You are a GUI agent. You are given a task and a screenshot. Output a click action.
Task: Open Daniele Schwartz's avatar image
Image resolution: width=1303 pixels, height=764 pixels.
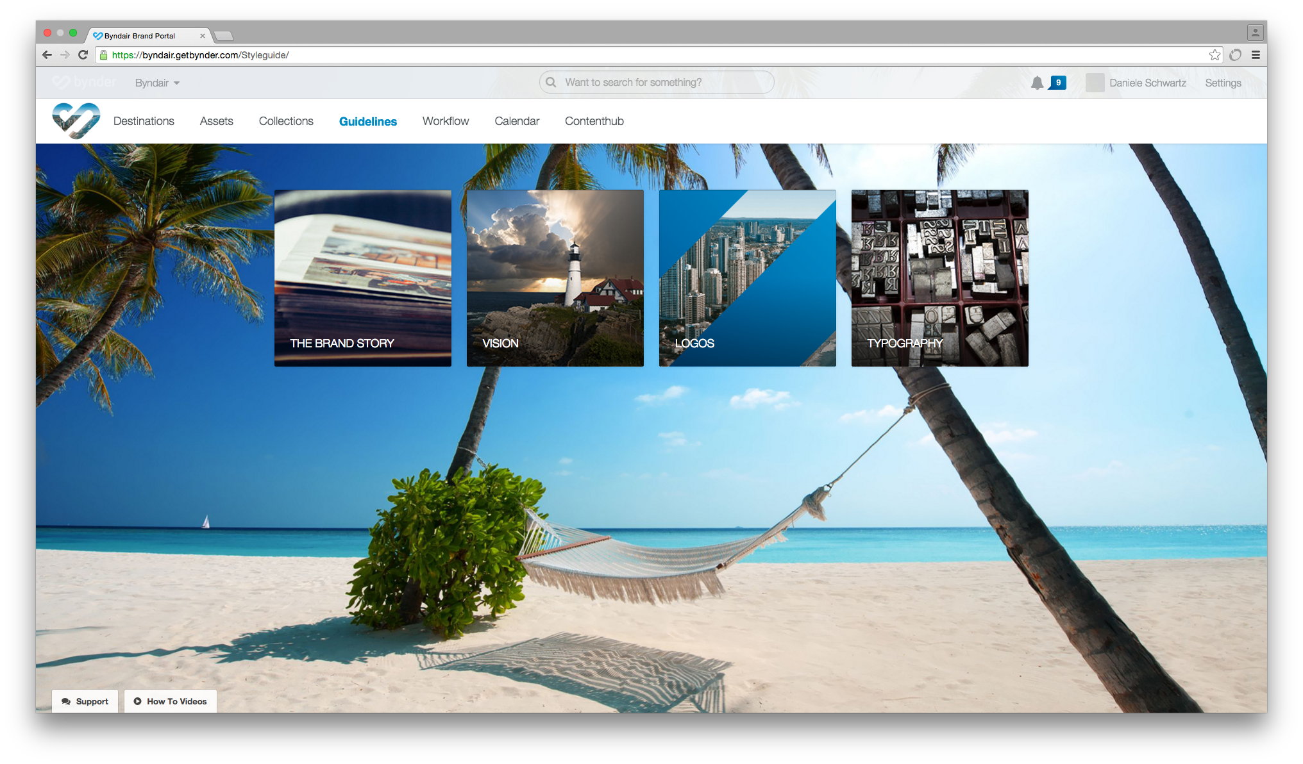point(1094,83)
